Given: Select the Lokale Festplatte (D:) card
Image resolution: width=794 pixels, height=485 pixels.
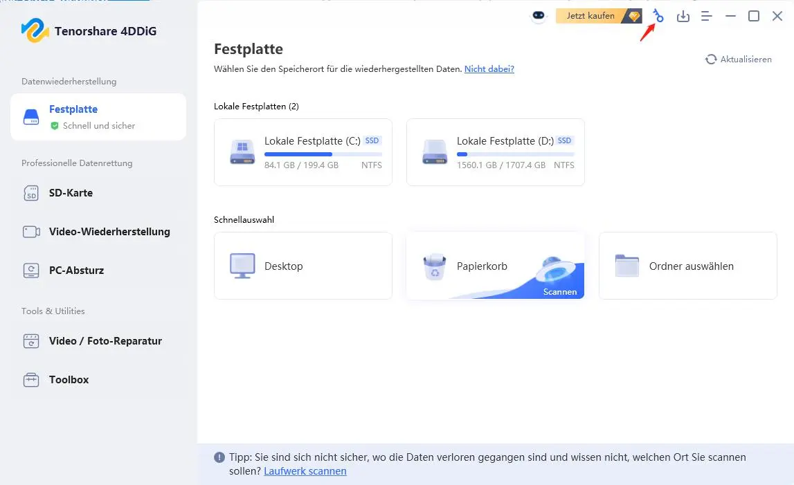Looking at the screenshot, I should point(495,152).
